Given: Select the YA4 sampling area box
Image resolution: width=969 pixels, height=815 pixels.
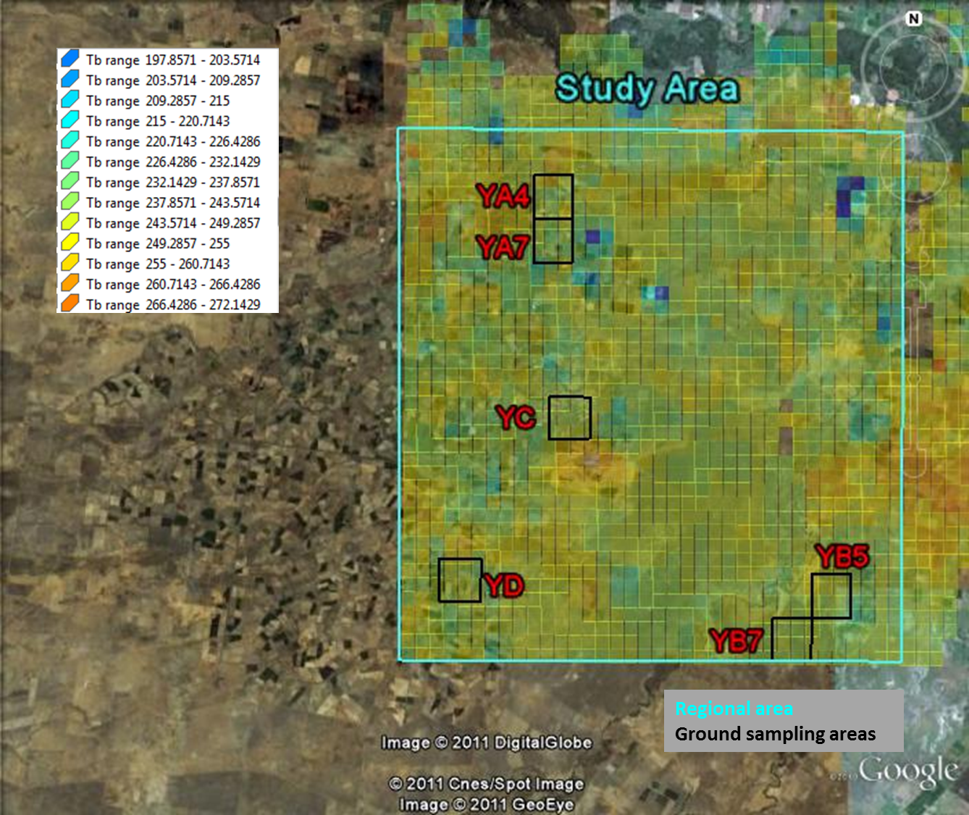Looking at the screenshot, I should pyautogui.click(x=553, y=196).
